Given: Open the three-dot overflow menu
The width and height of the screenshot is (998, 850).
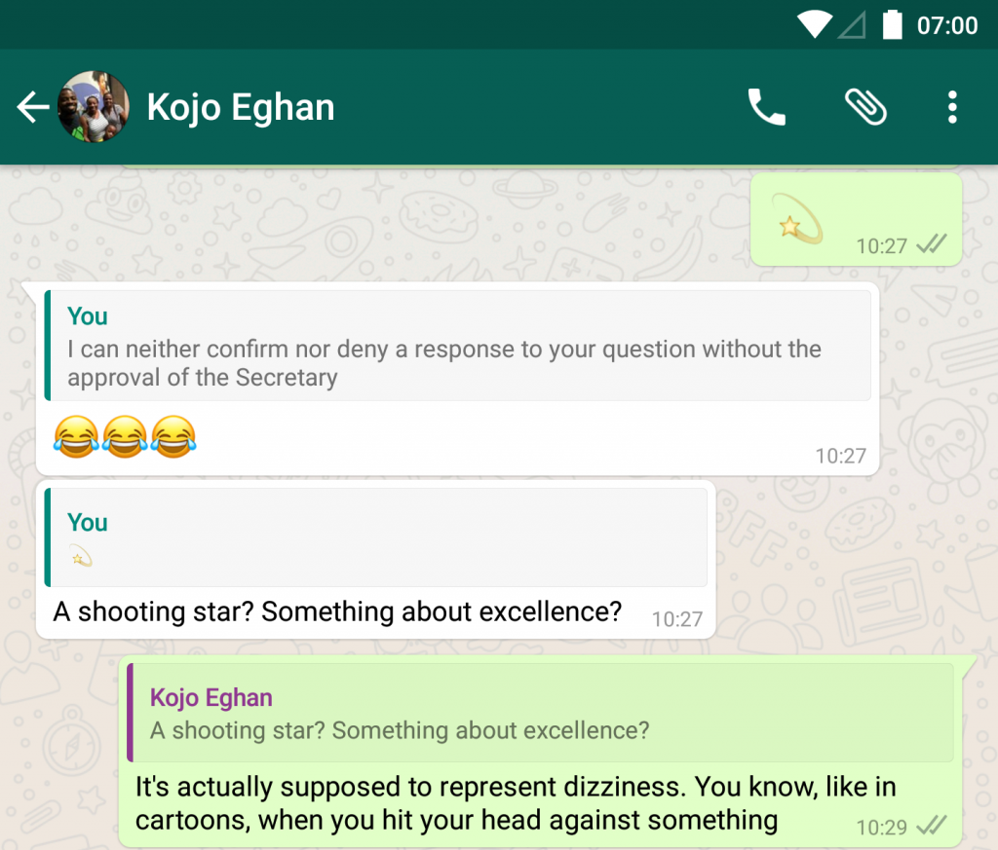Looking at the screenshot, I should [x=952, y=107].
